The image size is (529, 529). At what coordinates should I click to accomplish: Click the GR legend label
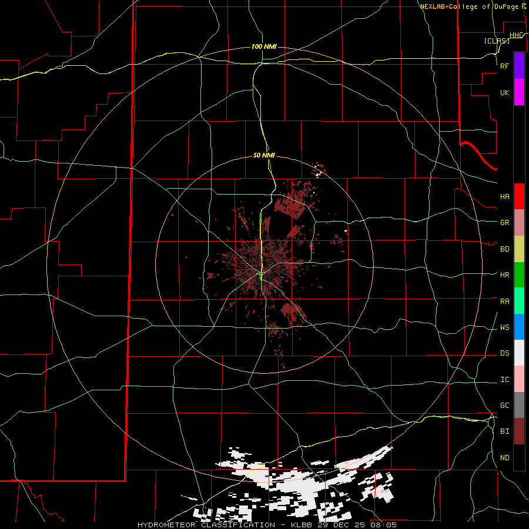coord(504,223)
